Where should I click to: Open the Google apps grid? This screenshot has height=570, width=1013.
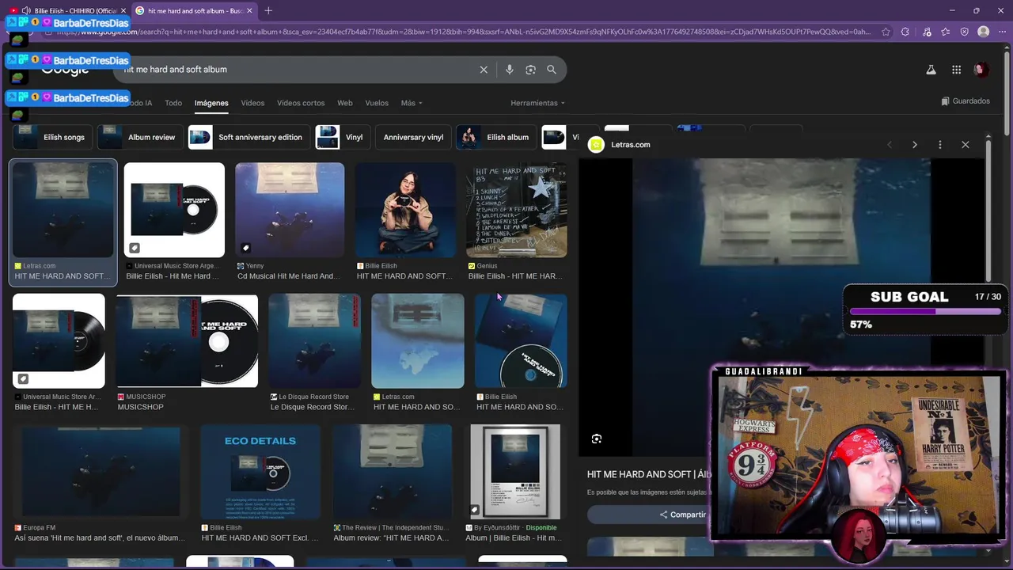956,70
